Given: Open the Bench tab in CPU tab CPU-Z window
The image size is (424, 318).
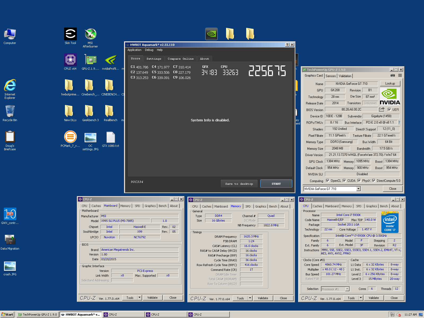Looking at the screenshot, I should [x=384, y=206].
